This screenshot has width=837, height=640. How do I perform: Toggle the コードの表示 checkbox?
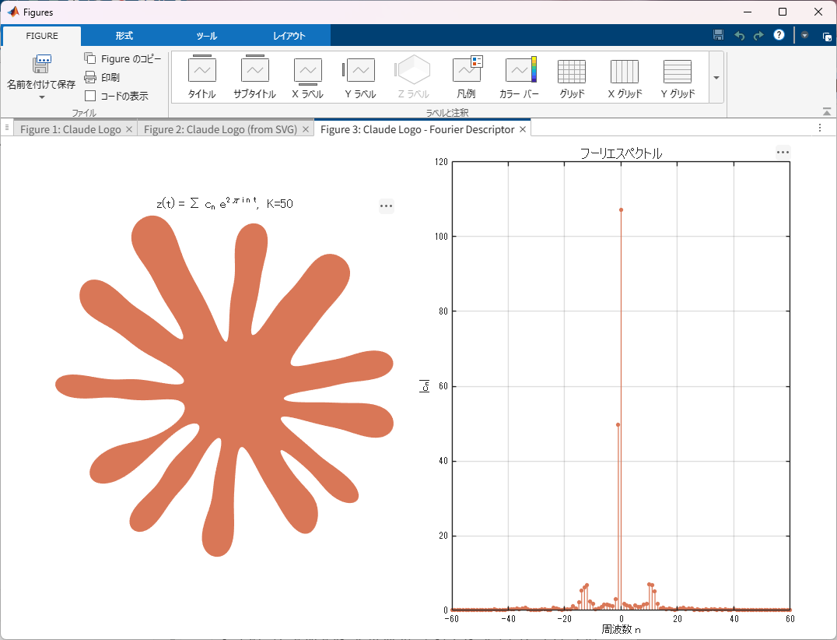click(x=90, y=96)
